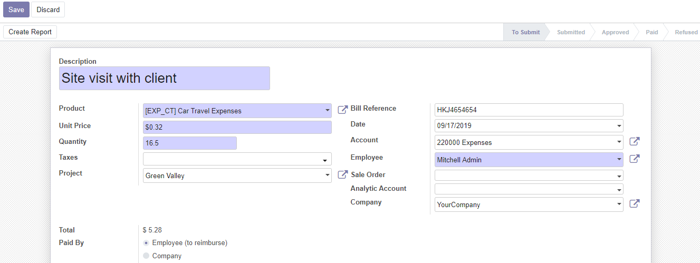Image resolution: width=700 pixels, height=263 pixels.
Task: Click into the Bill Reference field
Action: (x=528, y=110)
